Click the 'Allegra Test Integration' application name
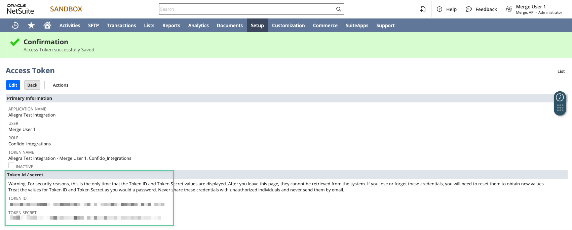The width and height of the screenshot is (572, 230). click(x=32, y=115)
